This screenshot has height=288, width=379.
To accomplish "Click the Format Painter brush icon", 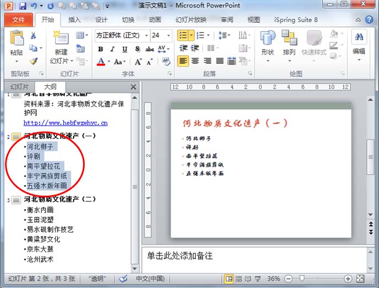I will pyautogui.click(x=33, y=61).
